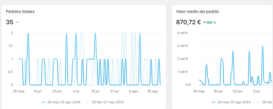Screen dimensions: 273x109
Task: Click the dash indicator beside 35
Action: tap(17, 22)
